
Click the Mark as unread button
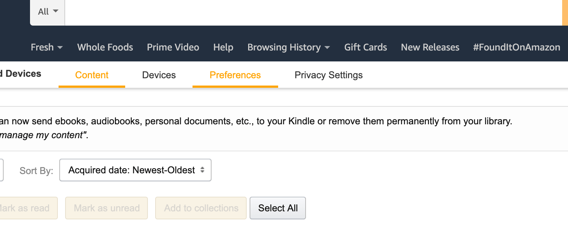106,208
